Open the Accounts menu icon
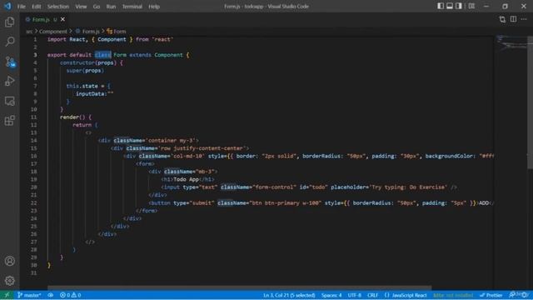This screenshot has width=533, height=300. coord(9,261)
